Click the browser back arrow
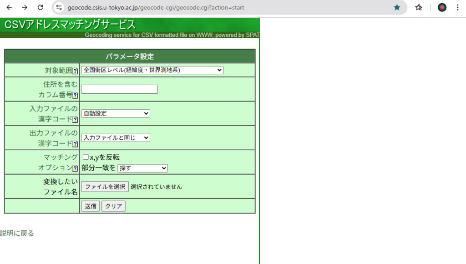The height and width of the screenshot is (264, 466). click(9, 8)
